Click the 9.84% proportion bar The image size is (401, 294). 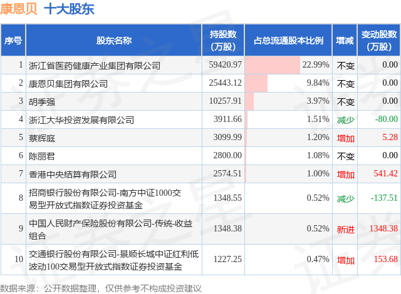click(x=256, y=83)
